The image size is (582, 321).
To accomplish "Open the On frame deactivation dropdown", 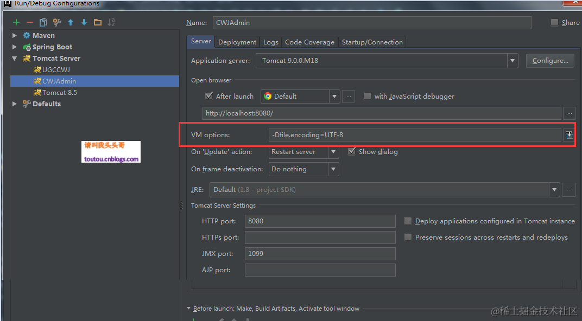I will (333, 169).
